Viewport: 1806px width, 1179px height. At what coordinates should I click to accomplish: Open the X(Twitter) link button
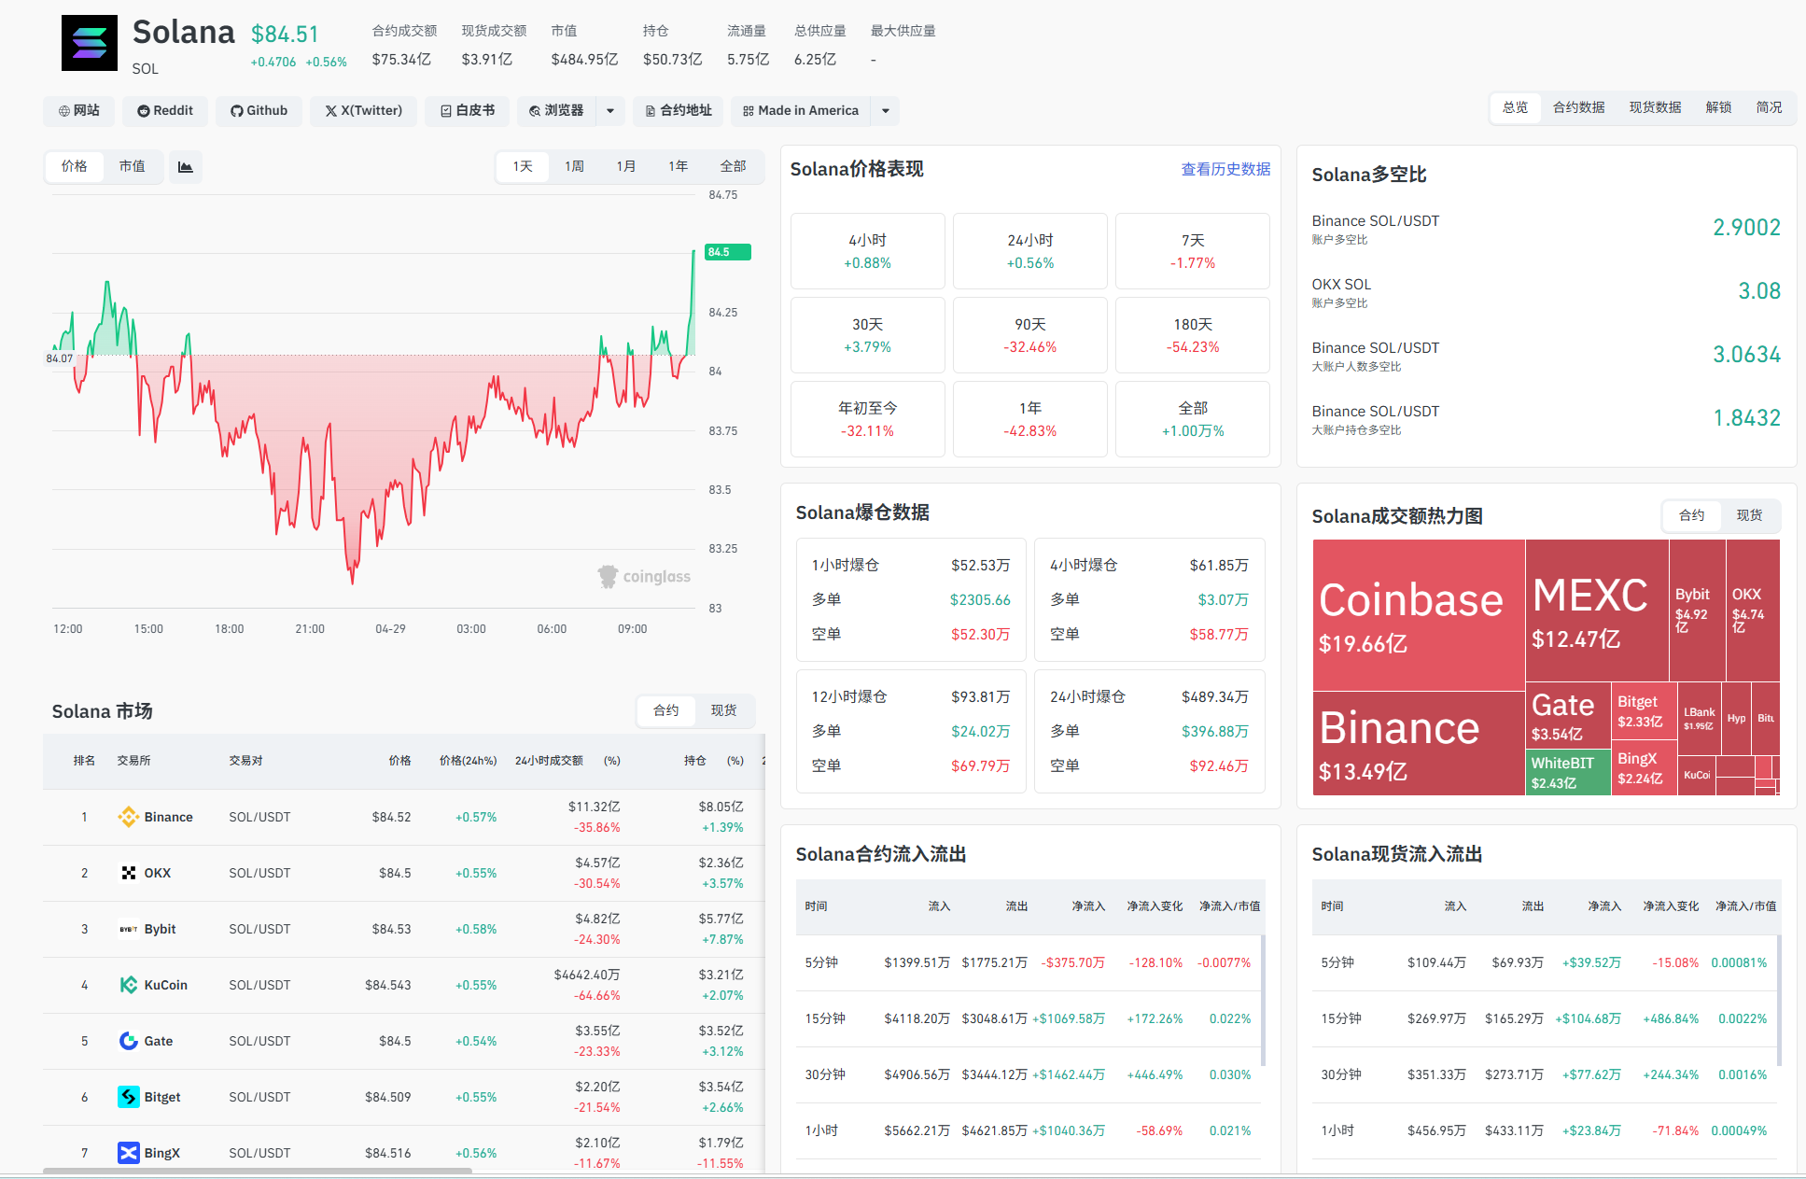tap(363, 111)
